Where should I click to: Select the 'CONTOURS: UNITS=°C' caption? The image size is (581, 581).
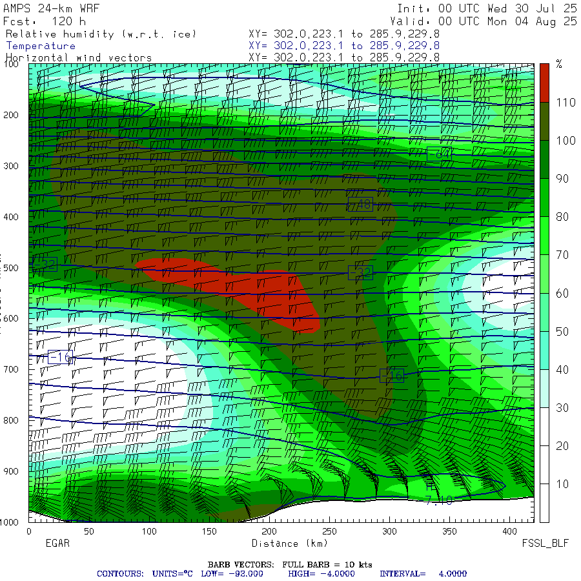pyautogui.click(x=145, y=574)
